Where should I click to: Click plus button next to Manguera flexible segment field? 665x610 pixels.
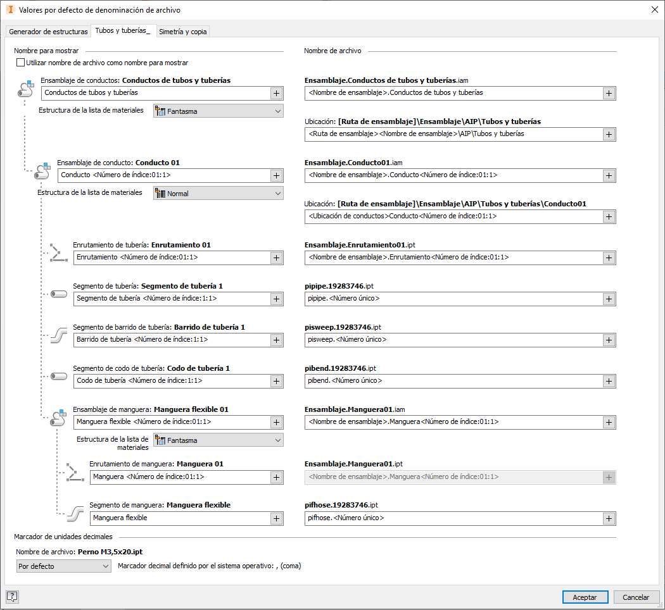pos(277,518)
